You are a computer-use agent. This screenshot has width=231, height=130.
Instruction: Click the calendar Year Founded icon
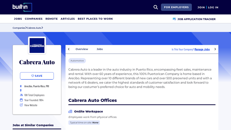pyautogui.click(x=21, y=100)
